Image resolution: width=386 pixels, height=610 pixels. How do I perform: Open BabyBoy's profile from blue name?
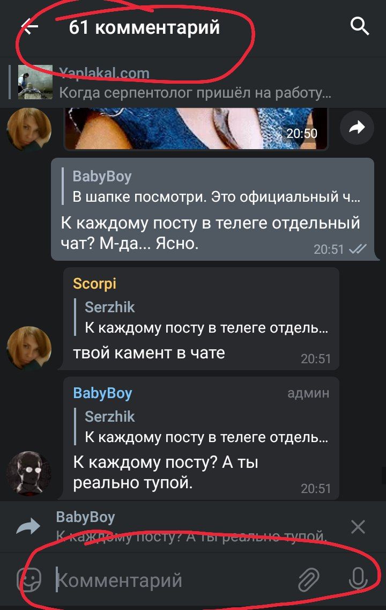pos(102,393)
